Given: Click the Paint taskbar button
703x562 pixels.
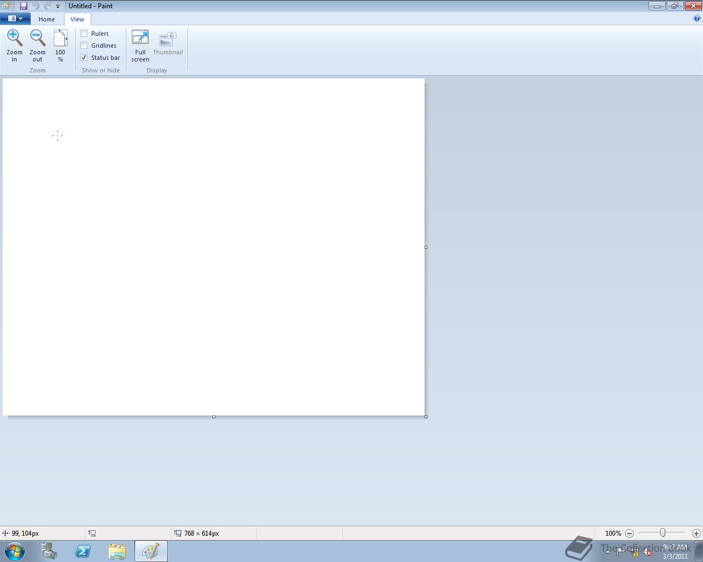Looking at the screenshot, I should pos(151,551).
